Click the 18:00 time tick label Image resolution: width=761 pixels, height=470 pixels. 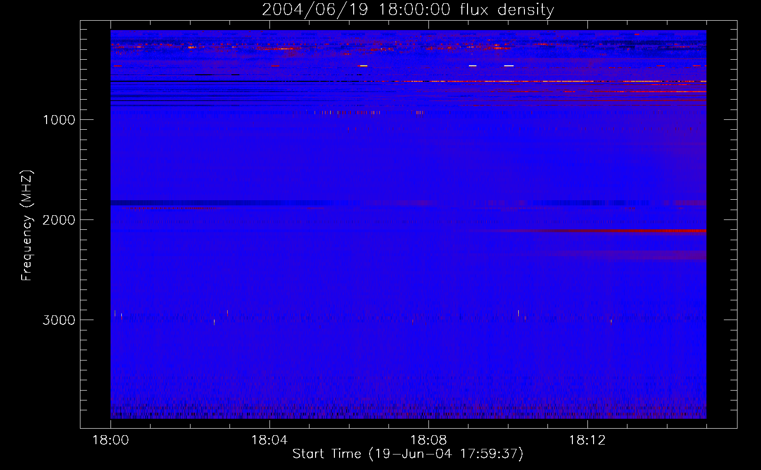[x=111, y=440]
